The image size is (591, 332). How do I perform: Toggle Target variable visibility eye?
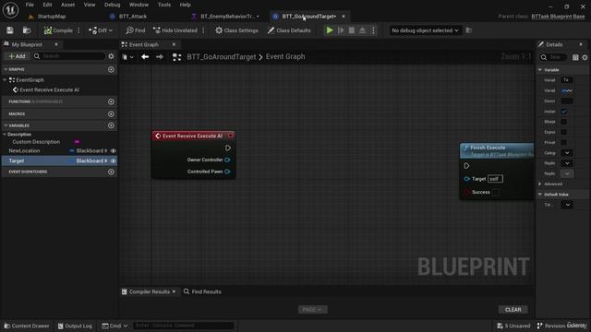(x=113, y=160)
